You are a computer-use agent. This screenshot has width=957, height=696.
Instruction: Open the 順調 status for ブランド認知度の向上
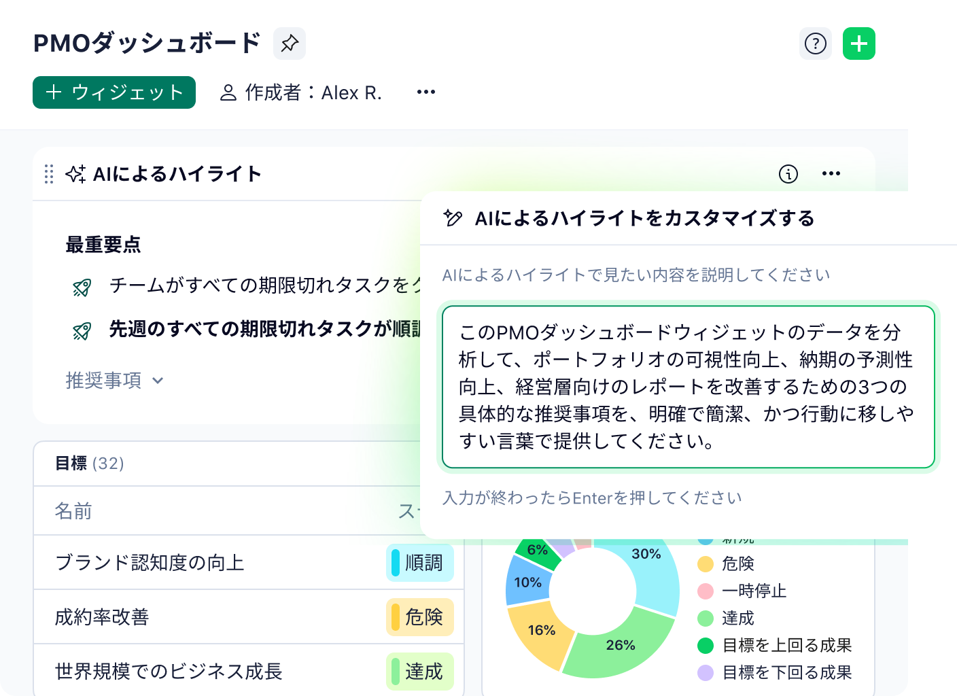[419, 563]
